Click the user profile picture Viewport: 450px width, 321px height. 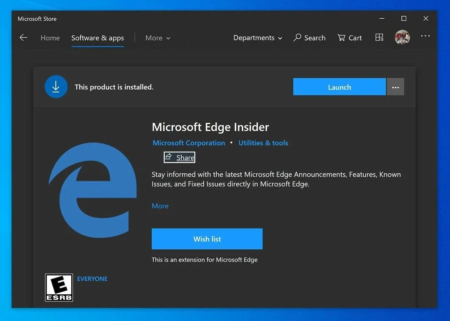(x=402, y=37)
